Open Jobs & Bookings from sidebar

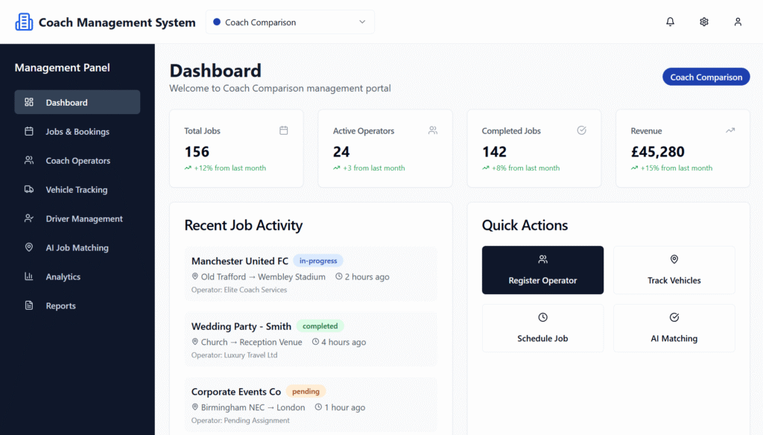click(x=77, y=132)
